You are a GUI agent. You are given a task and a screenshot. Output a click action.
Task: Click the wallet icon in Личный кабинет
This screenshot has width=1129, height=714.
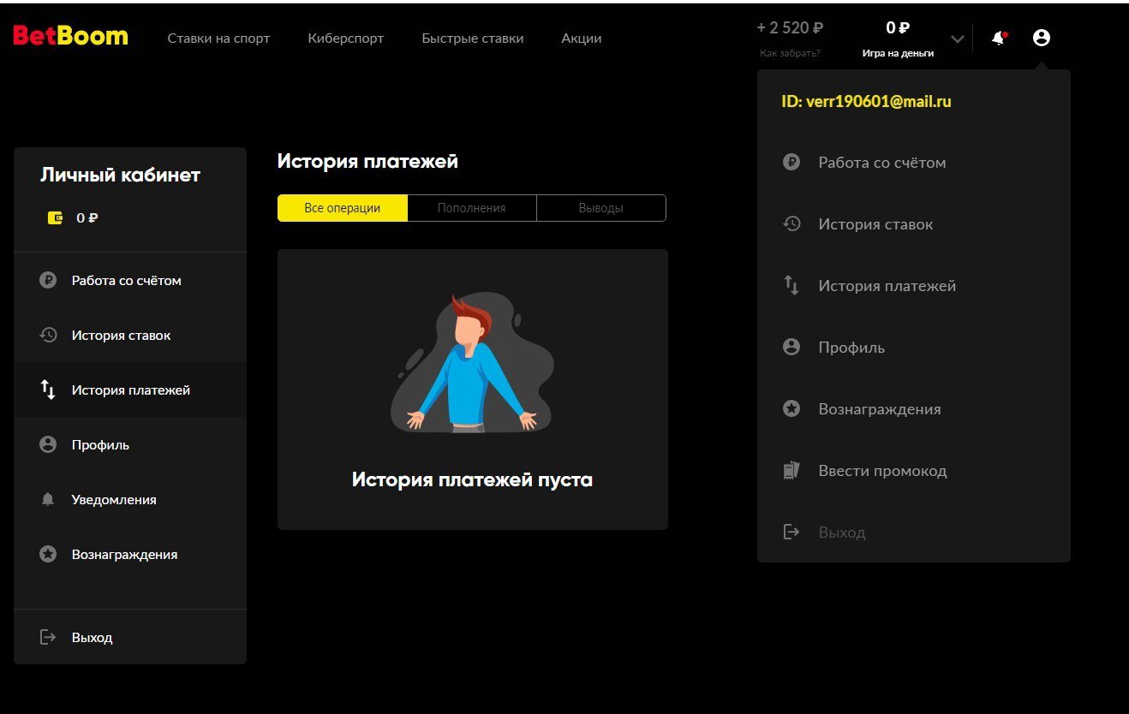55,217
